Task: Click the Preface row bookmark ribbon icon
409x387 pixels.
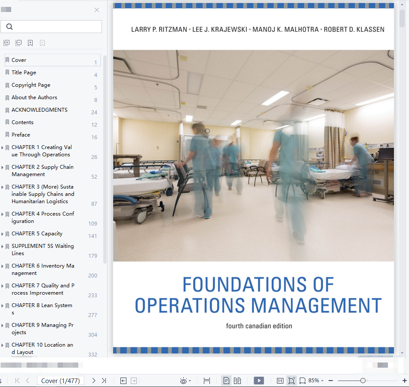Action: pyautogui.click(x=7, y=134)
